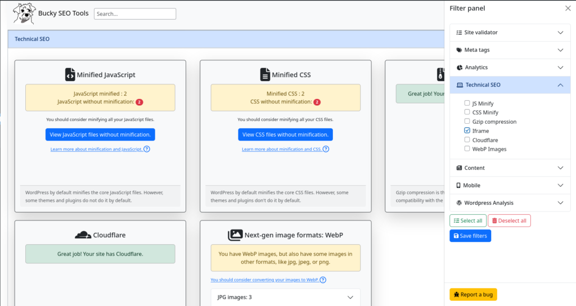Enable the Cloudflare filter checkbox
576x306 pixels.
(467, 139)
